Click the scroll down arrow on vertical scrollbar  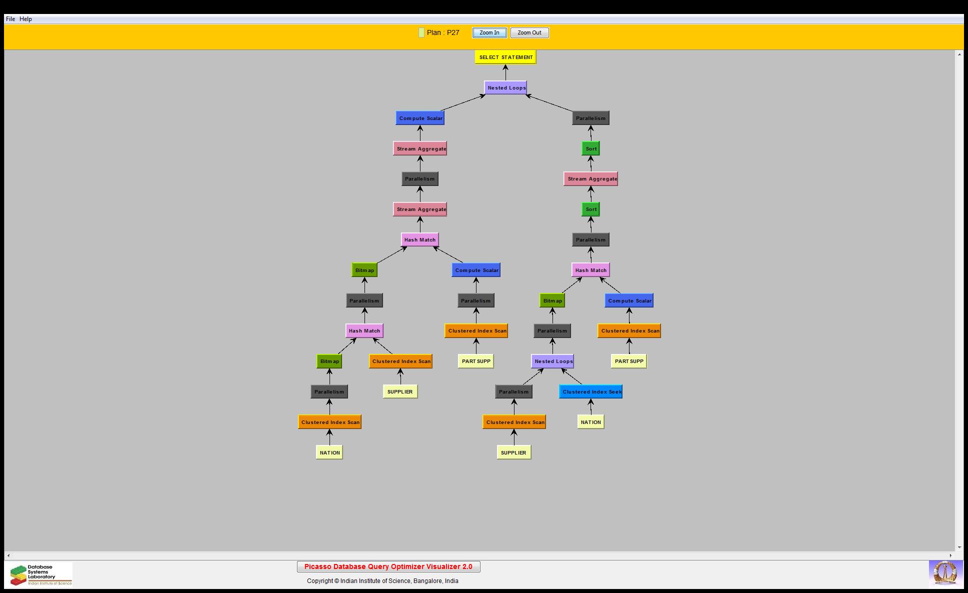(959, 547)
